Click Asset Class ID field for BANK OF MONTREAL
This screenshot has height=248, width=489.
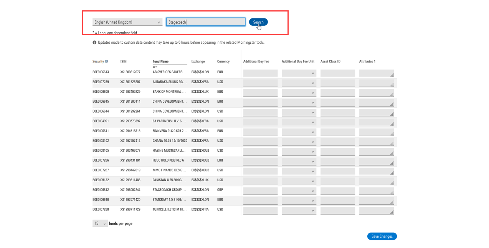pyautogui.click(x=338, y=93)
